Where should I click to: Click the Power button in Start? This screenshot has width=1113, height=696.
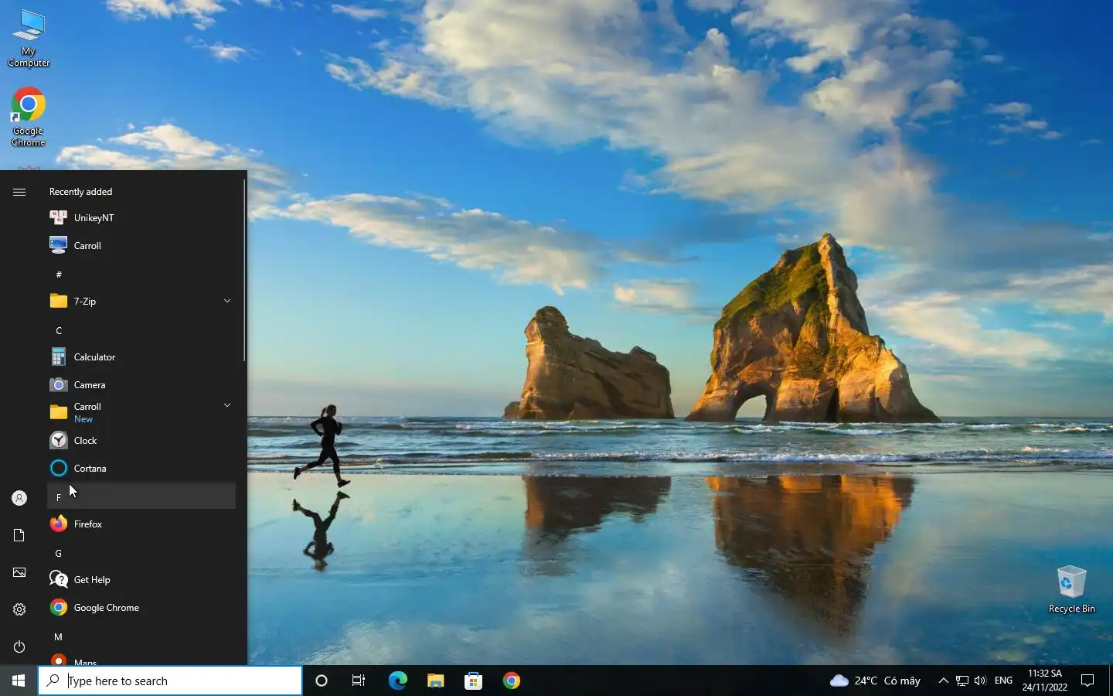[x=19, y=647]
